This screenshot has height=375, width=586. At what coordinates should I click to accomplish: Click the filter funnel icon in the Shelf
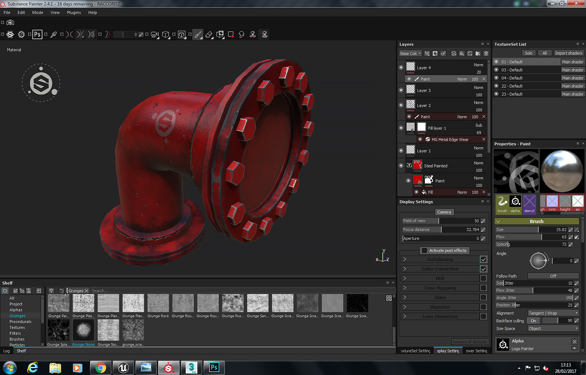click(51, 291)
